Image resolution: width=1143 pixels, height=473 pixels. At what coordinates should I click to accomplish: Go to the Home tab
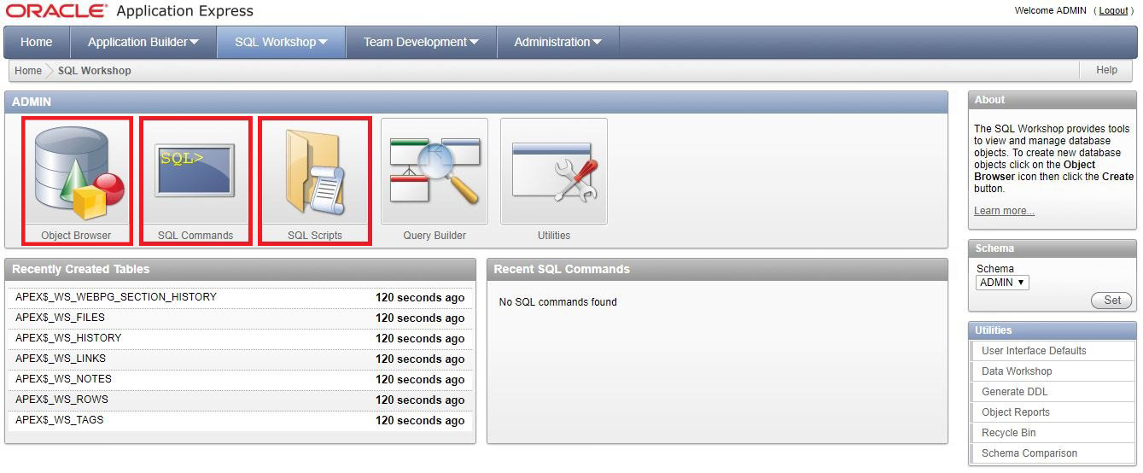pyautogui.click(x=37, y=42)
